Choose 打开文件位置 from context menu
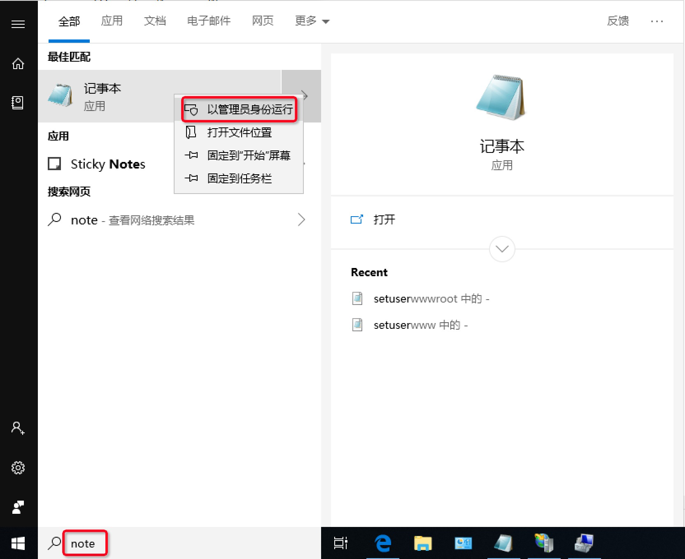This screenshot has width=685, height=559. pyautogui.click(x=239, y=132)
